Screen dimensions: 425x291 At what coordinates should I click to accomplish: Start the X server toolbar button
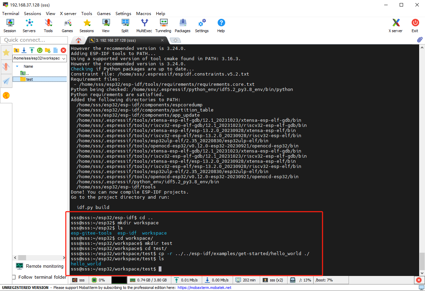tap(396, 26)
